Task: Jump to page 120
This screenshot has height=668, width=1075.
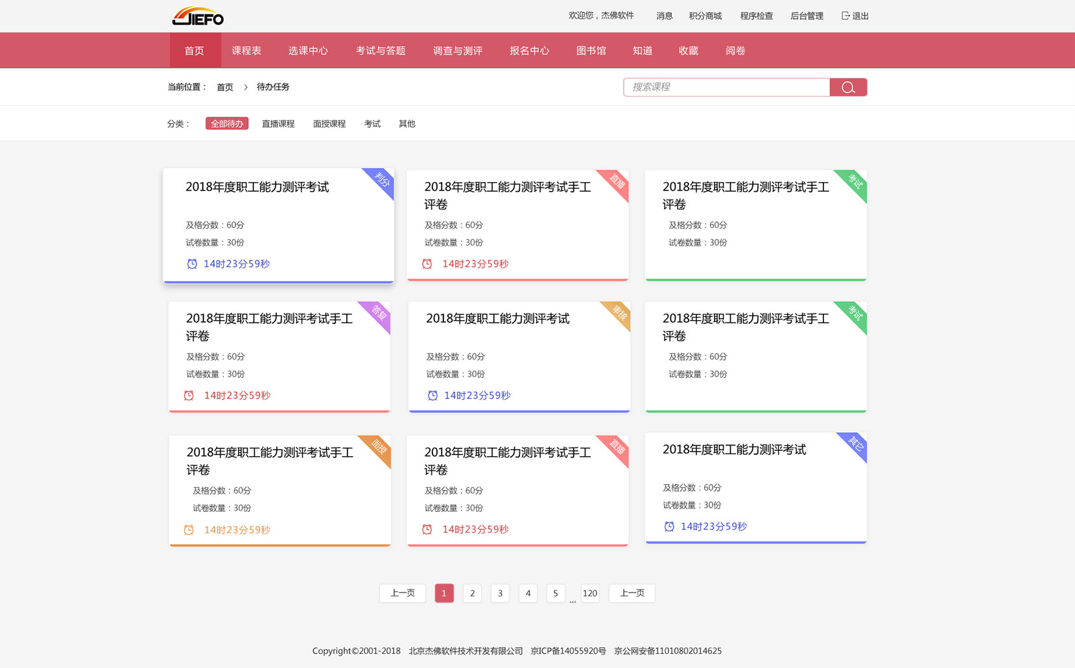Action: pos(590,593)
